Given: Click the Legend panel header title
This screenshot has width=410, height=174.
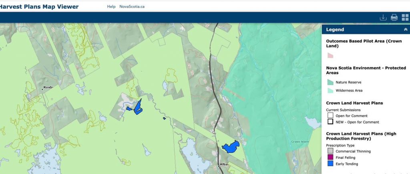Looking at the screenshot, I should point(335,30).
